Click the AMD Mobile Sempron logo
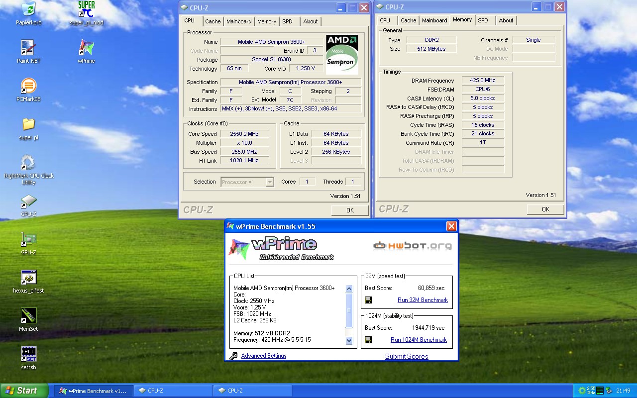Viewport: 637px width, 398px height. 342,54
